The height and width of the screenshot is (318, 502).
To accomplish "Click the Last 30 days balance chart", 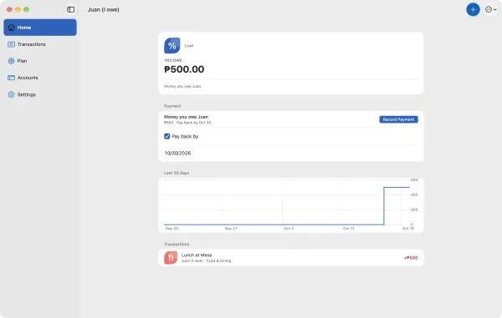I will click(x=291, y=205).
